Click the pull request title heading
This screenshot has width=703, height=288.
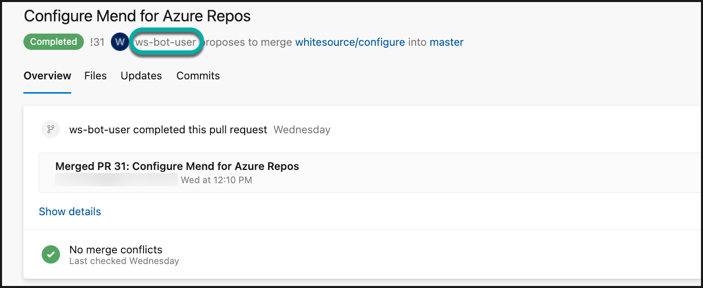pyautogui.click(x=137, y=16)
